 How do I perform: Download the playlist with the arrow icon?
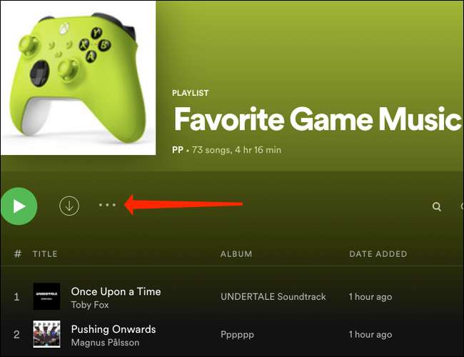69,206
